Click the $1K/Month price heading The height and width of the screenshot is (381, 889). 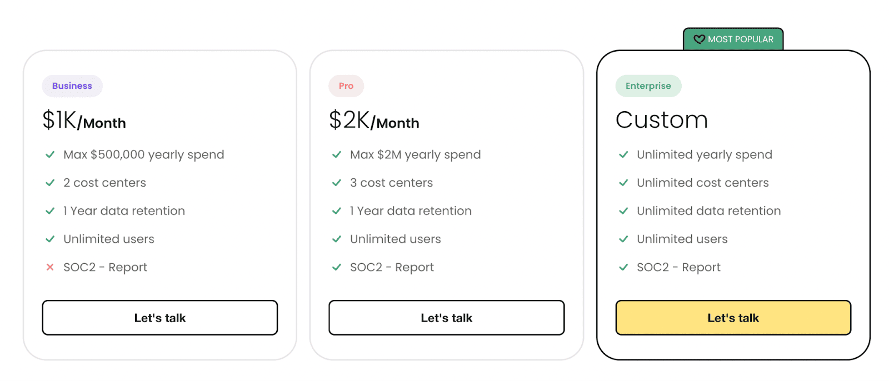[84, 120]
